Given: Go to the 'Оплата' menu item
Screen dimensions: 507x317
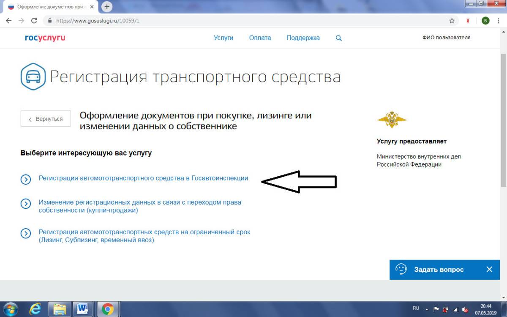Looking at the screenshot, I should (260, 38).
